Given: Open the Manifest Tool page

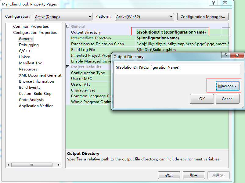Looking at the screenshot, I should (31, 63).
